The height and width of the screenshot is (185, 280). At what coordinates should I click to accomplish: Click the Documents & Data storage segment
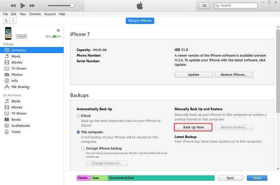(161, 178)
